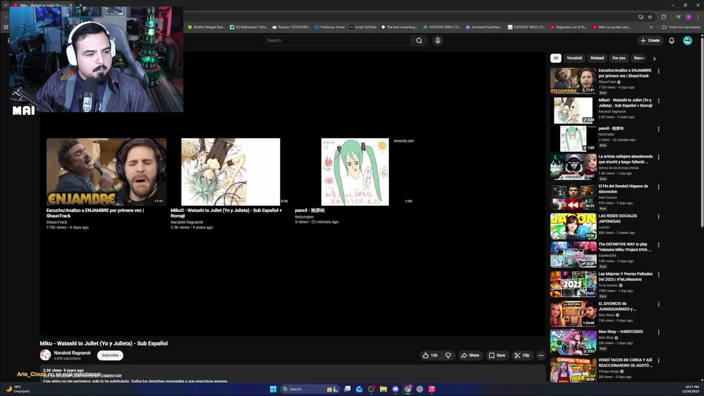The height and width of the screenshot is (396, 704).
Task: Click the Share button
Action: click(470, 355)
